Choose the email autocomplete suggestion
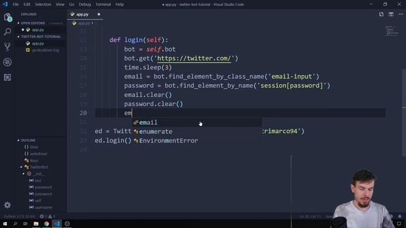Screen dimensions: 406x228 click(197, 122)
